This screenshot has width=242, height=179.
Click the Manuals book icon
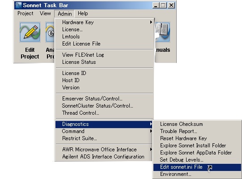point(162,32)
